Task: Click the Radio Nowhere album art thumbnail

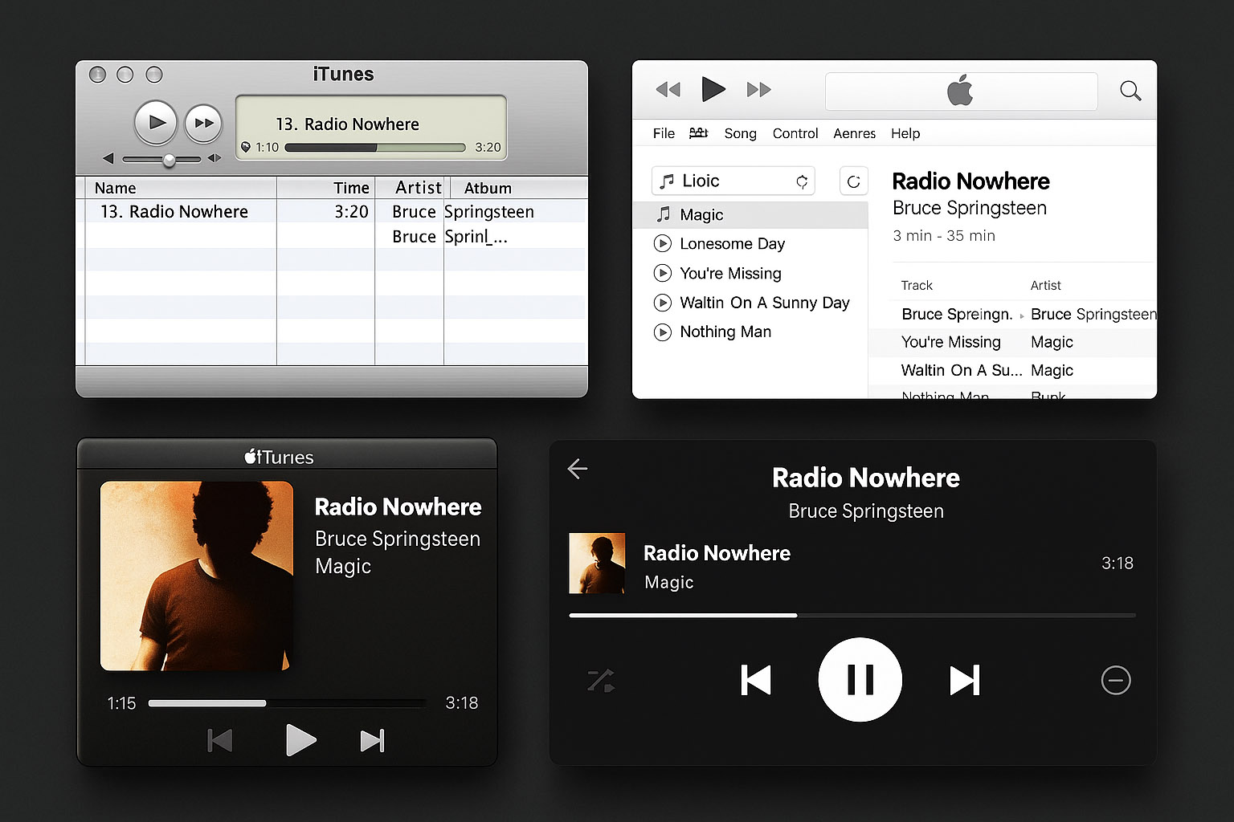Action: 597,563
